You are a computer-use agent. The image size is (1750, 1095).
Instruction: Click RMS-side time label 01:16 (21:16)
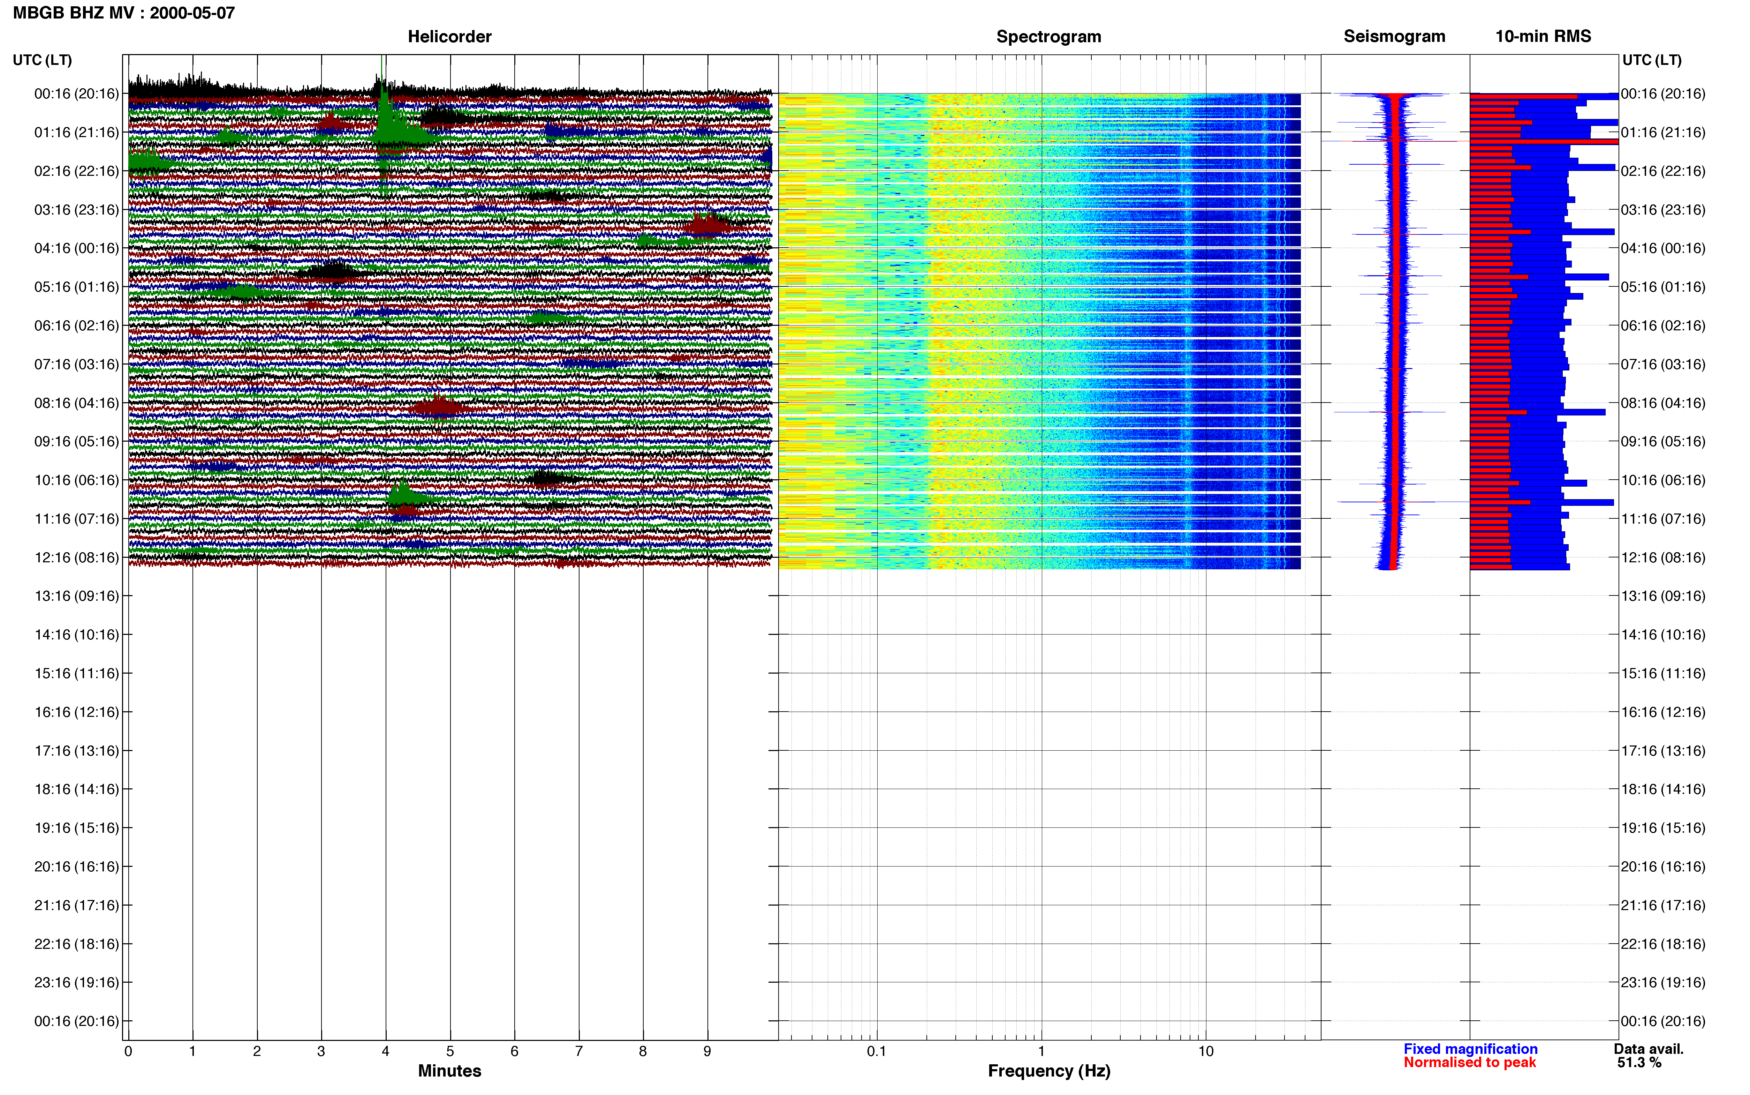tap(1663, 133)
